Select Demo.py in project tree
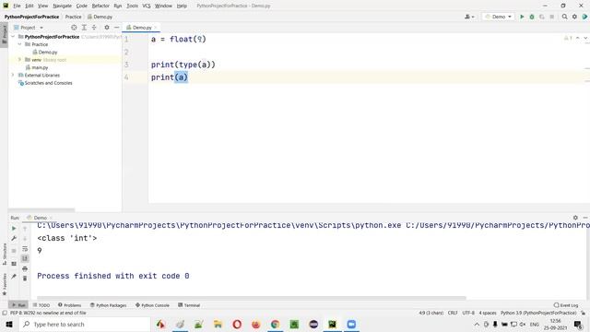 point(44,52)
